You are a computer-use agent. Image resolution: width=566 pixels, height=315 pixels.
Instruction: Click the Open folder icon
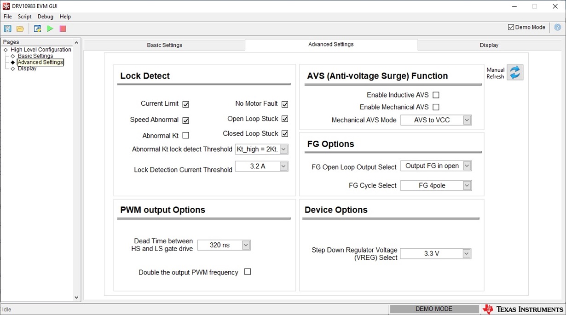click(x=20, y=29)
